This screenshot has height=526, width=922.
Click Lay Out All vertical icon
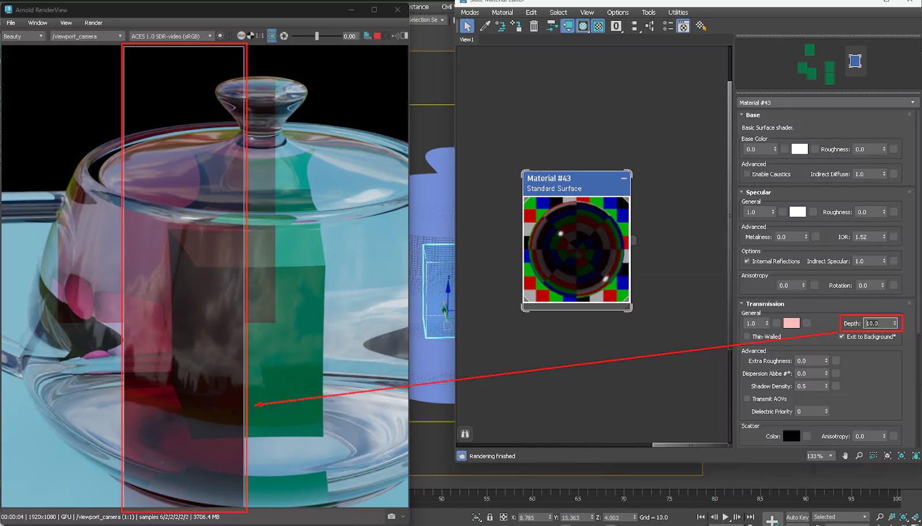(634, 26)
